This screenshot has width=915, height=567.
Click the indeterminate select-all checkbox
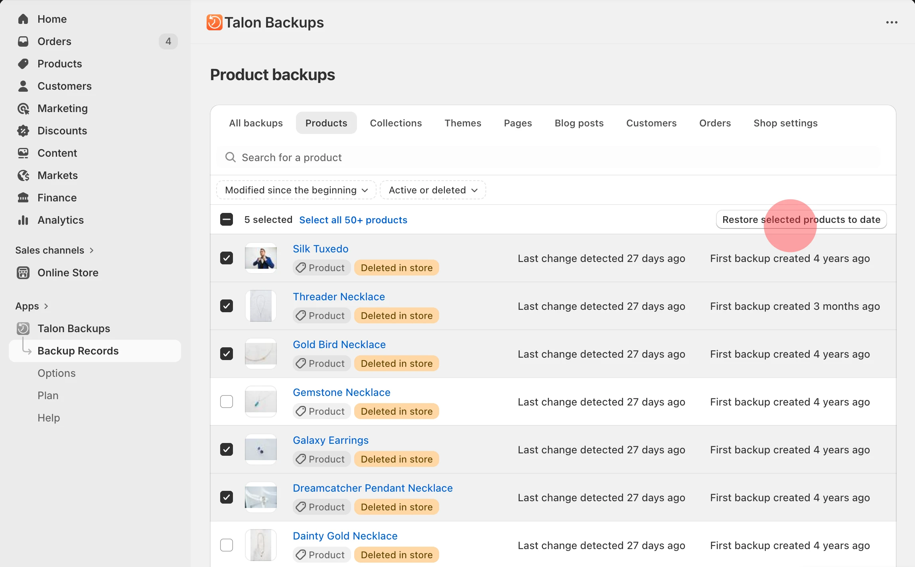point(227,219)
